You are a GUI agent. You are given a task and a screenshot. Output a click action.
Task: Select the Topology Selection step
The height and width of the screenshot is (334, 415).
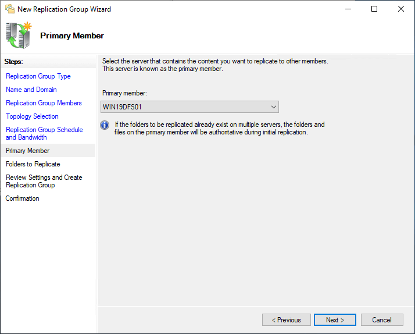click(x=32, y=116)
